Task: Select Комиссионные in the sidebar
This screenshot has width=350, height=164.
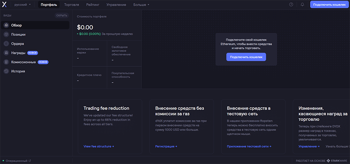Action: (35, 62)
